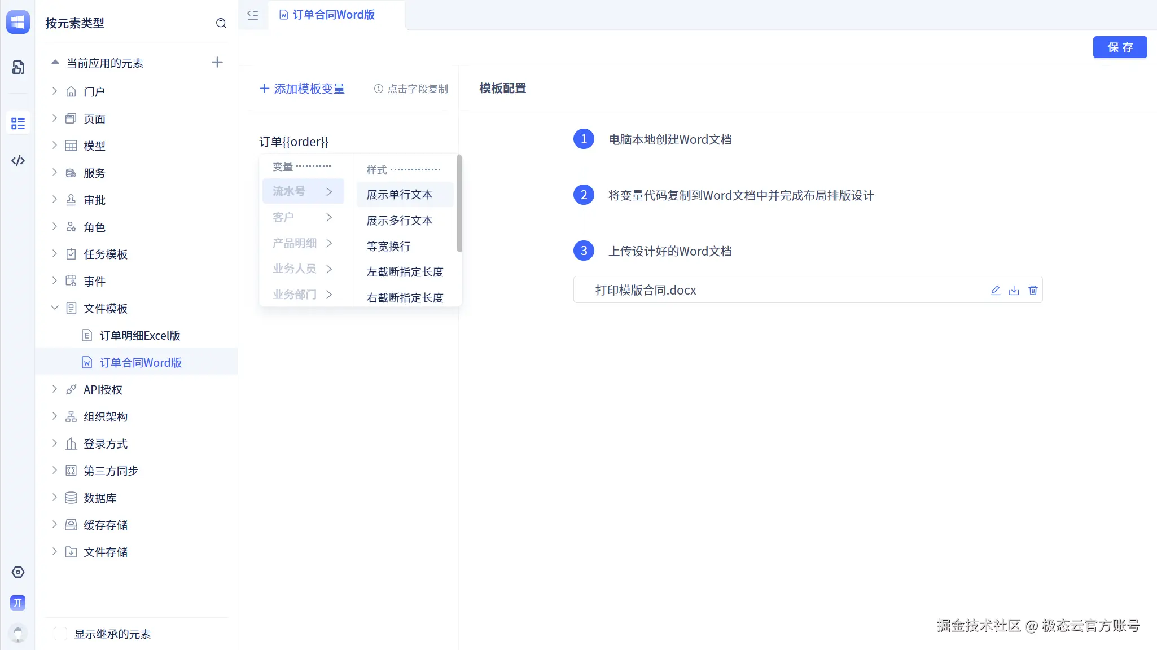This screenshot has width=1157, height=650.
Task: Expand the 模型 tree node
Action: click(x=55, y=146)
